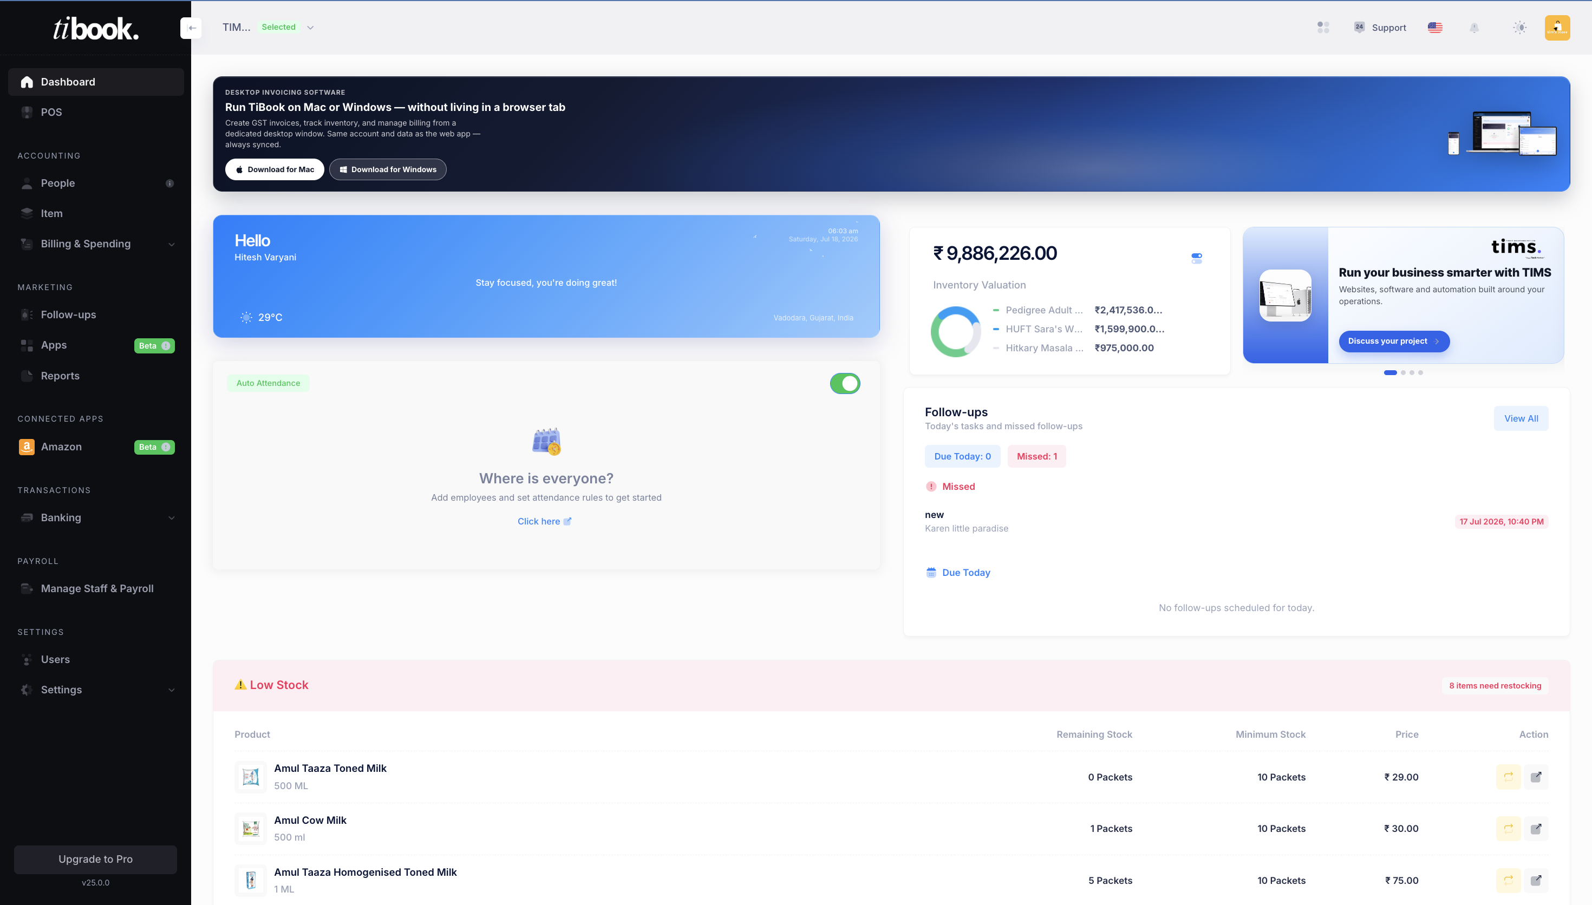This screenshot has width=1592, height=905.
Task: Open View All follow-ups
Action: point(1521,419)
